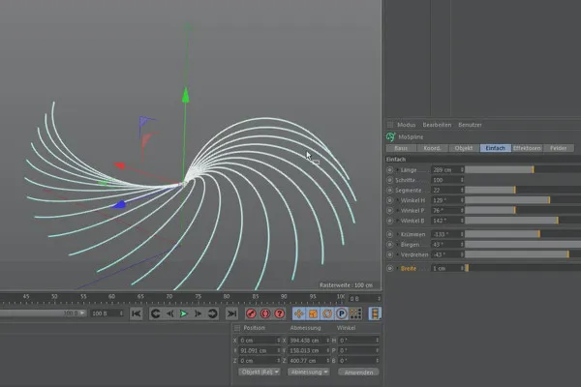Screen dimensions: 581x387
Task: Click coordinate manager grip icon
Action: [x=237, y=328]
